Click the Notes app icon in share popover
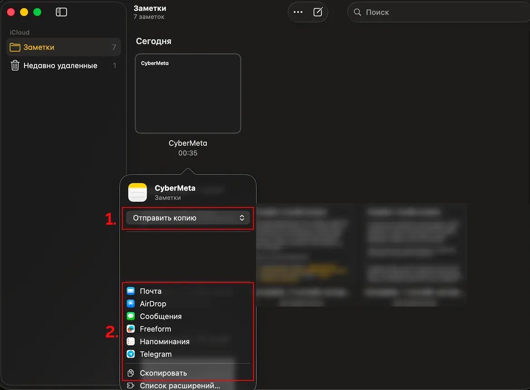Viewport: 530px width, 390px height. click(137, 192)
